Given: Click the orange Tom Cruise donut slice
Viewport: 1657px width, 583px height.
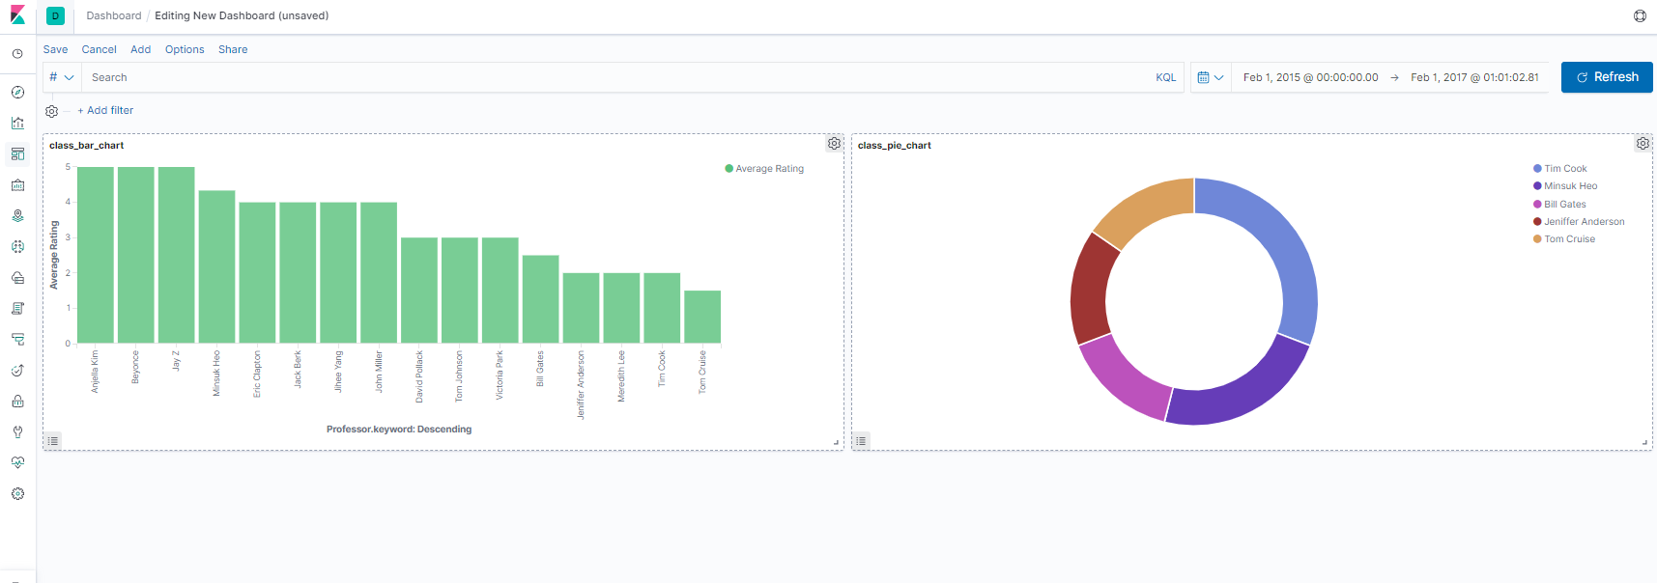Looking at the screenshot, I should point(1141,206).
